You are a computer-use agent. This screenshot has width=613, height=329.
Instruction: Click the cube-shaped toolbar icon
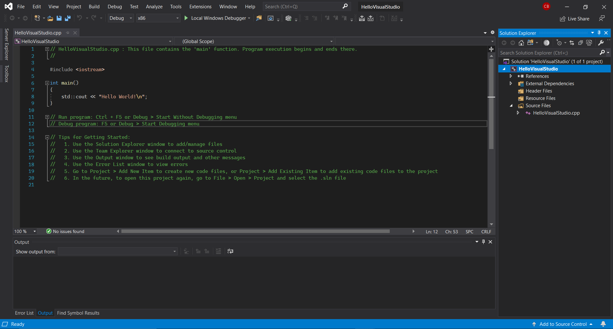(288, 18)
